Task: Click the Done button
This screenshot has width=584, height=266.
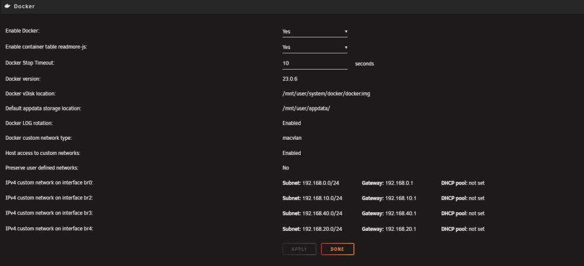Action: click(x=338, y=249)
